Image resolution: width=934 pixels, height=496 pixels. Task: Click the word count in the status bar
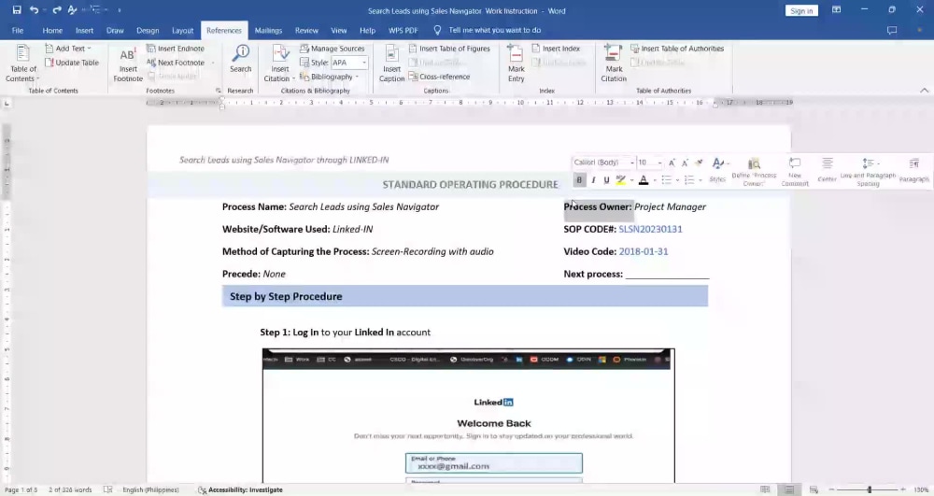(70, 489)
